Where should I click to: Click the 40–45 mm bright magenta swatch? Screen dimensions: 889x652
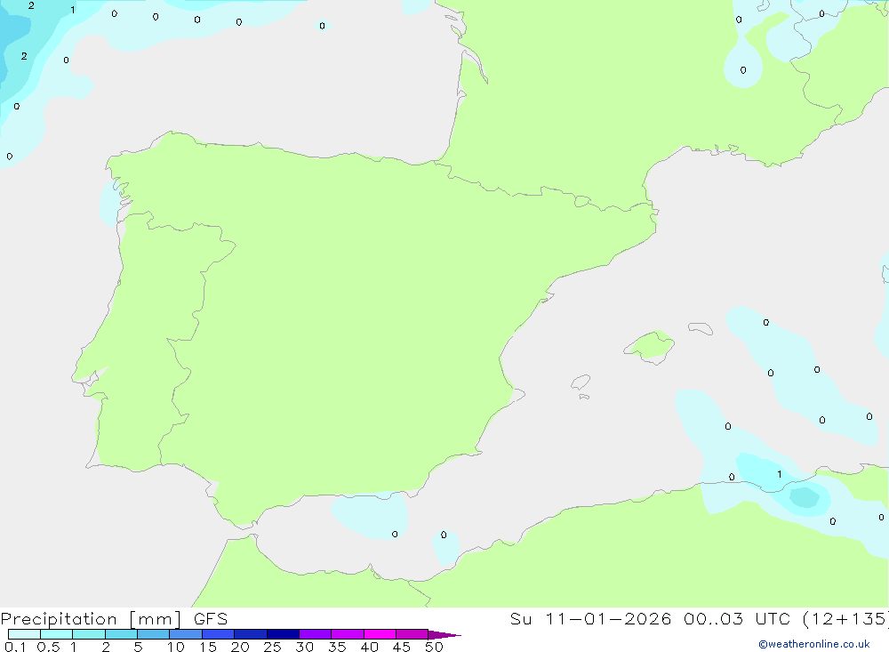click(x=380, y=634)
